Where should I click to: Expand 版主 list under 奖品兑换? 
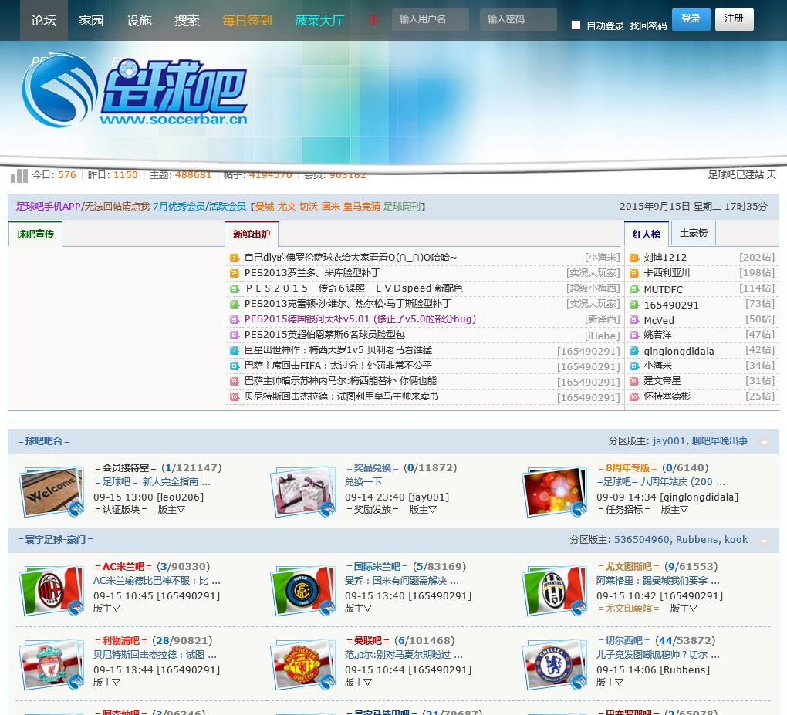[423, 510]
